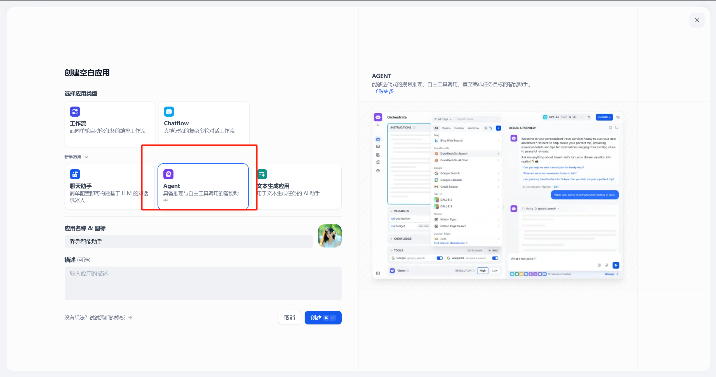Click the 取消 button
Viewport: 716px width, 377px height.
point(290,318)
